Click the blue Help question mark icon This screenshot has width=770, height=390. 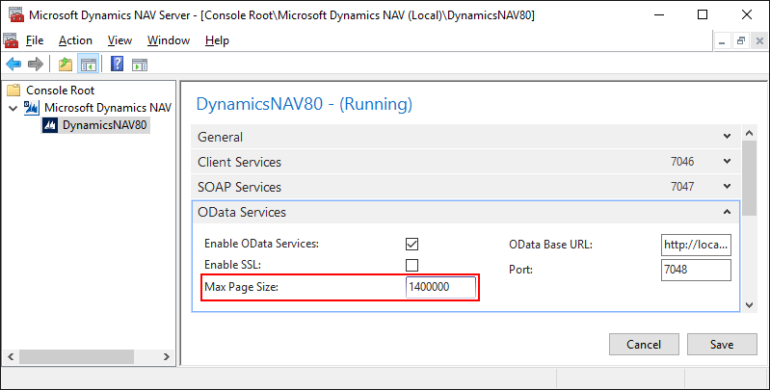point(117,65)
